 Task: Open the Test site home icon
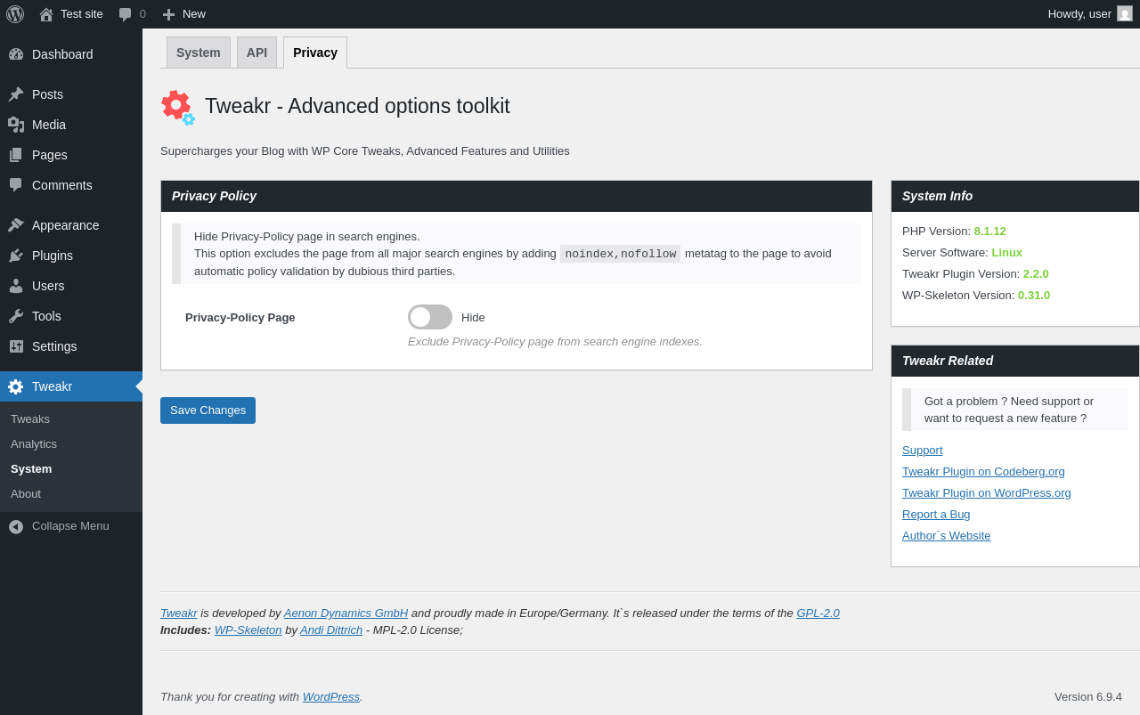click(x=46, y=14)
